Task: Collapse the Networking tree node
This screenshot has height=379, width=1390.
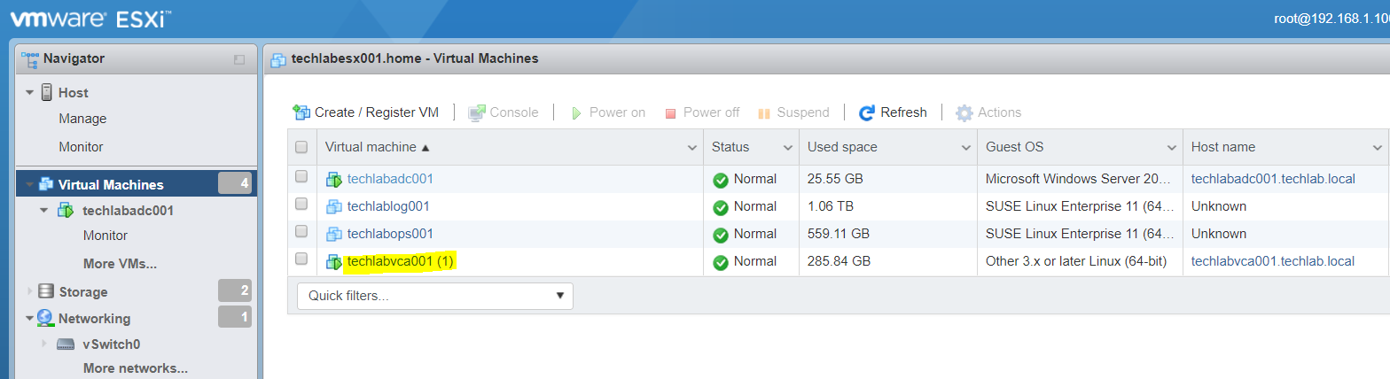Action: click(x=30, y=318)
